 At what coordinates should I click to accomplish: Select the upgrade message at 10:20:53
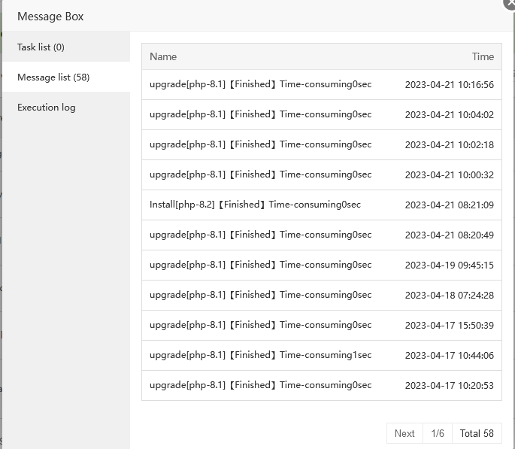(x=260, y=385)
